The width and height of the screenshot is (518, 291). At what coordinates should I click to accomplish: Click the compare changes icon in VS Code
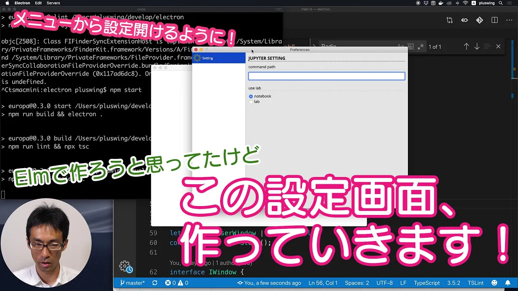click(x=450, y=20)
